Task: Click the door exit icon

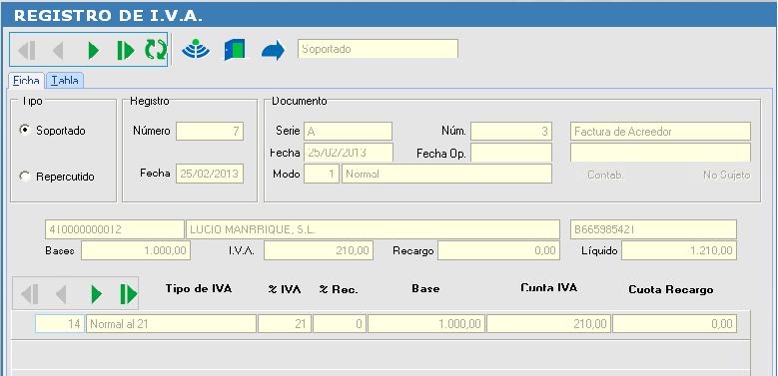Action: [x=235, y=50]
